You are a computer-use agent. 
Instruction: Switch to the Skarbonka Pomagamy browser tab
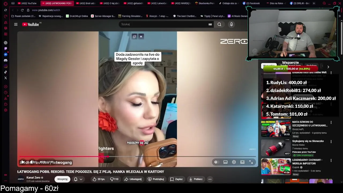pyautogui.click(x=205, y=3)
